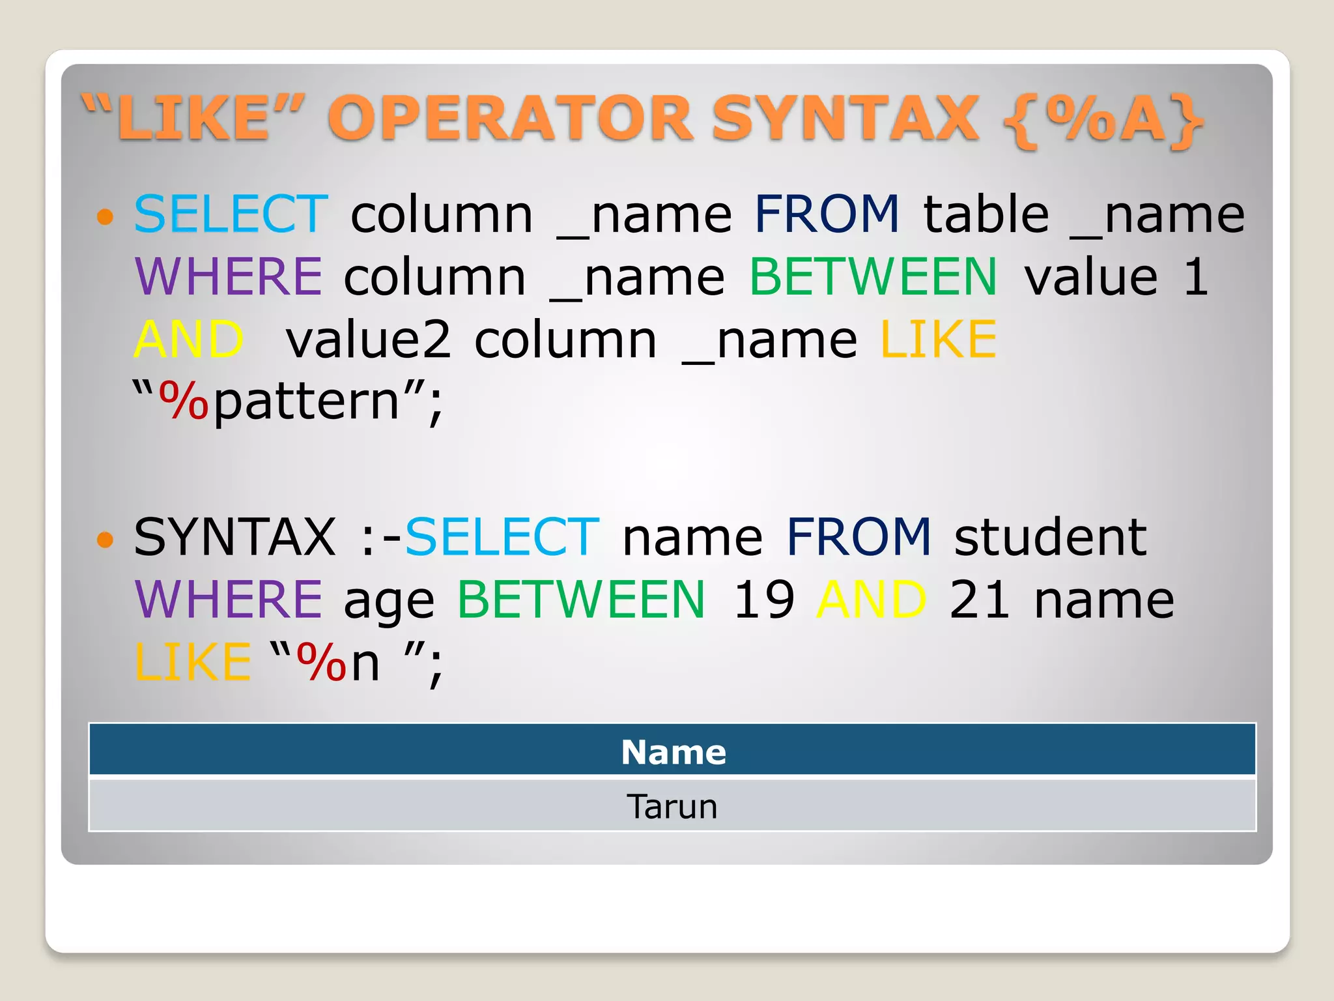Image resolution: width=1334 pixels, height=1001 pixels.
Task: Click the yellow AND before "value2"
Action: click(189, 339)
